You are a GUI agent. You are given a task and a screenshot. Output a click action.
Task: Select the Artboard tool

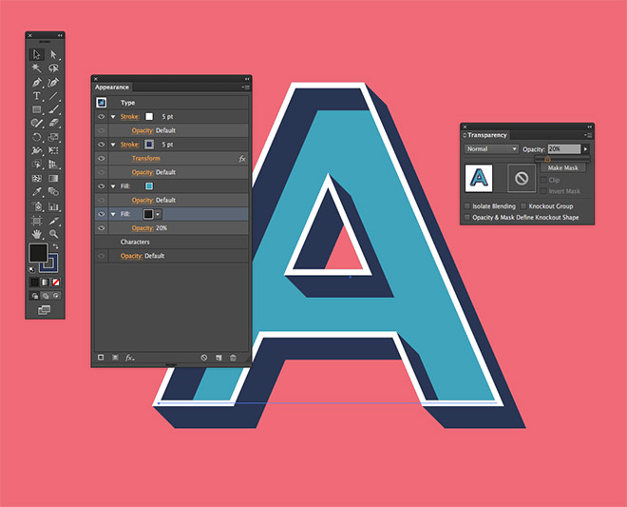(x=36, y=221)
